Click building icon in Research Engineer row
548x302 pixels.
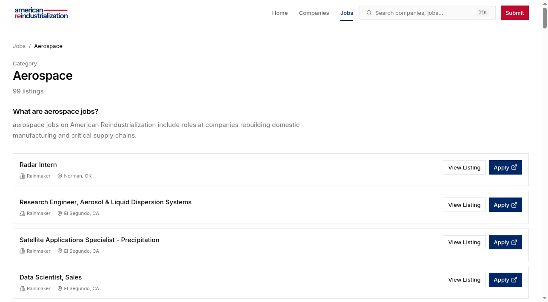pos(23,213)
